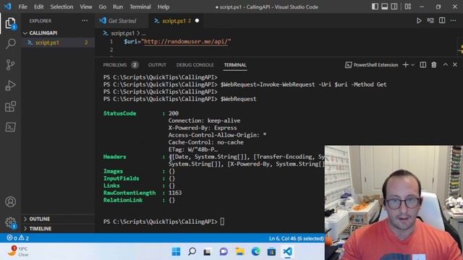Image resolution: width=463 pixels, height=260 pixels.
Task: Open Microsoft Store from taskbar
Action: (271, 252)
